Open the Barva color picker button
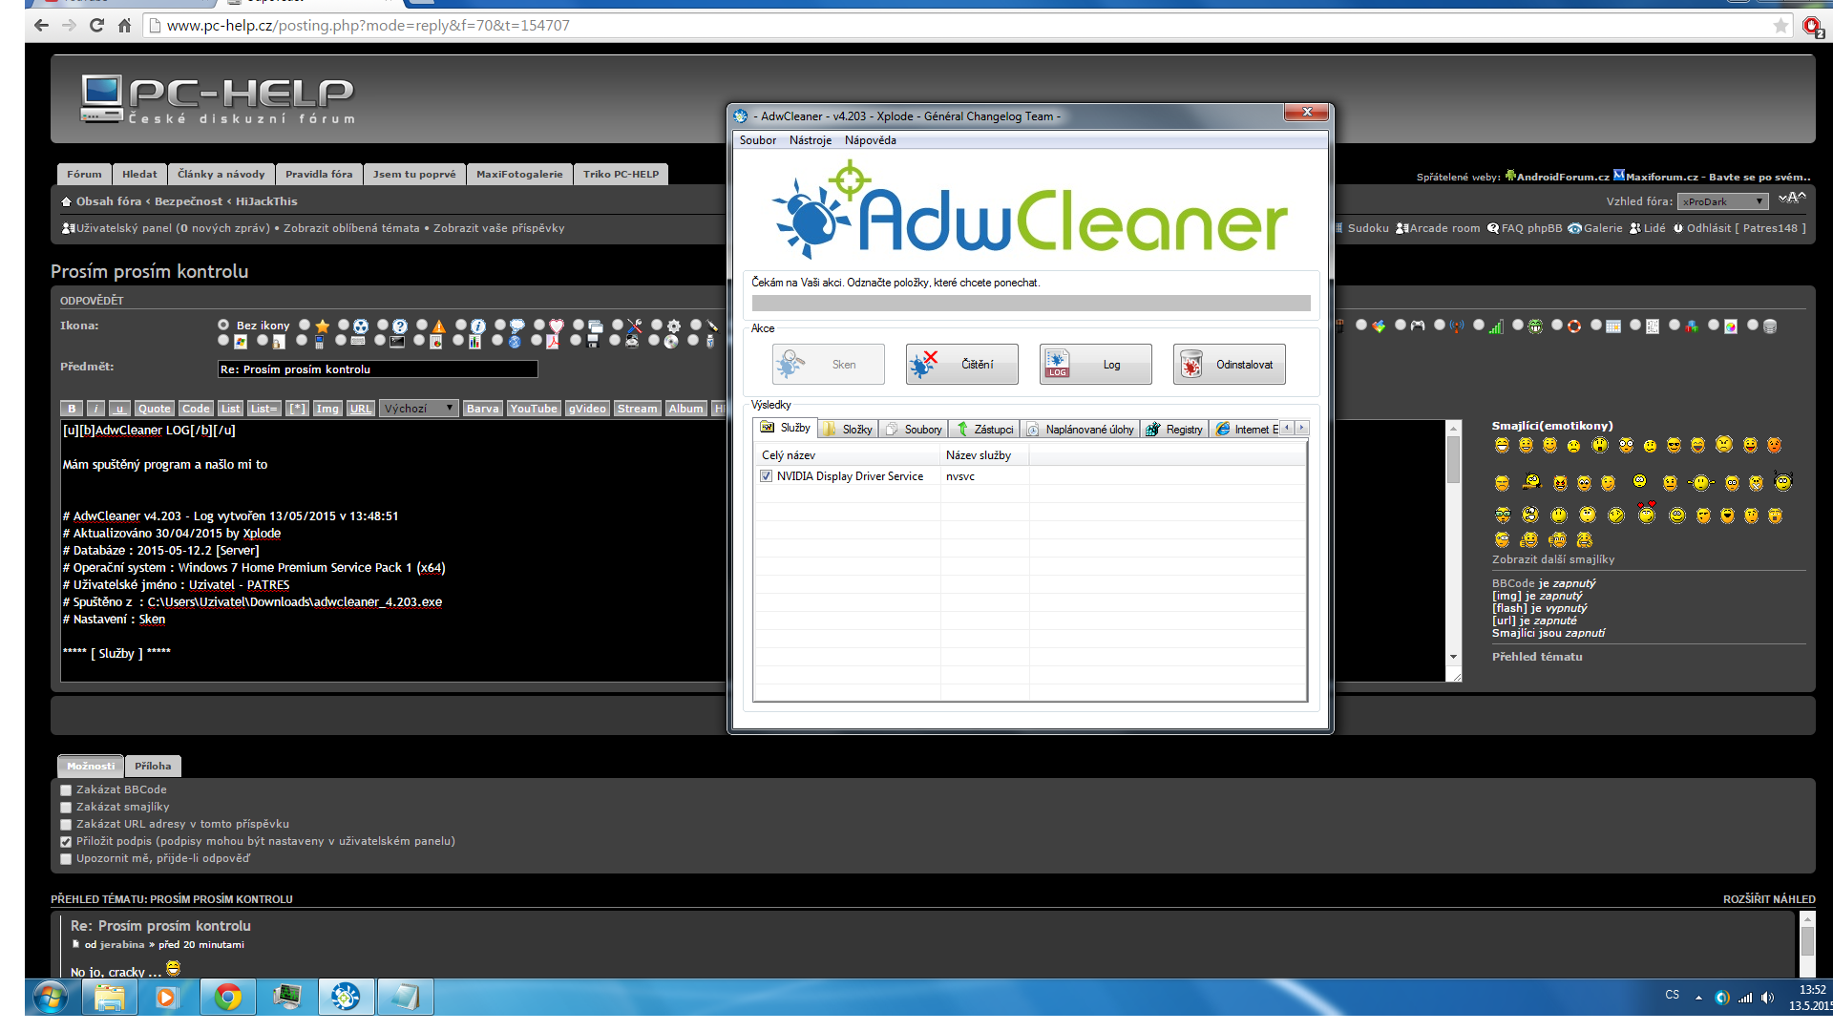This screenshot has width=1833, height=1031. [482, 409]
